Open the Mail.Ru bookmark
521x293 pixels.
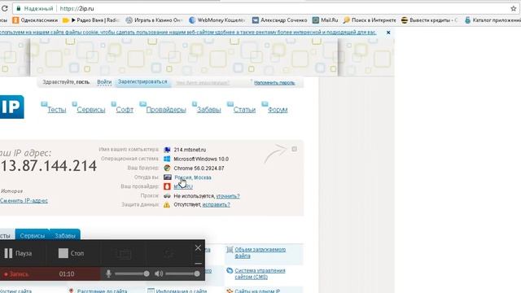326,20
